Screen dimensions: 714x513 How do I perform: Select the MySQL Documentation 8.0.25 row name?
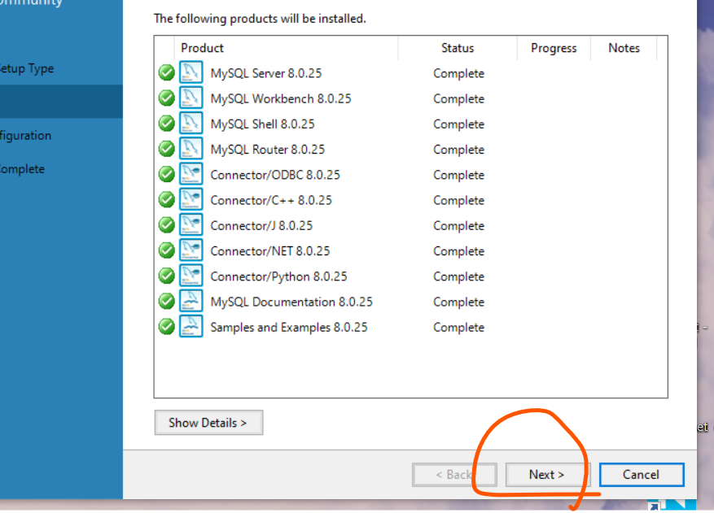coord(291,302)
